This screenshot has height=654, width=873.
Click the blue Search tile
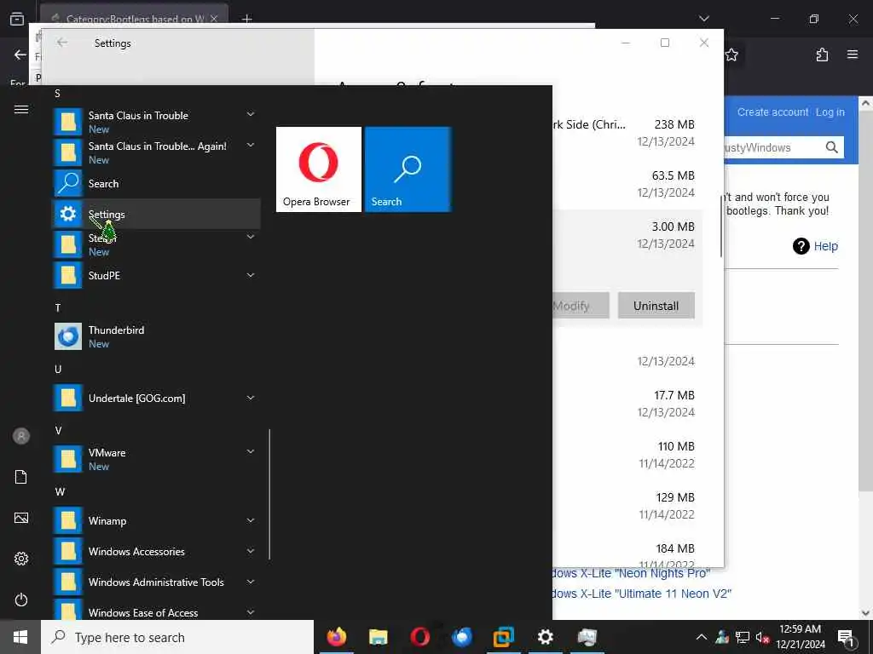tap(408, 169)
